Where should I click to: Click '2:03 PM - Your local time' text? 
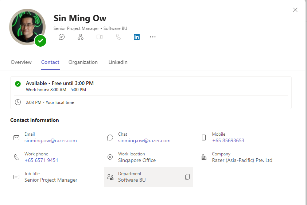[50, 102]
